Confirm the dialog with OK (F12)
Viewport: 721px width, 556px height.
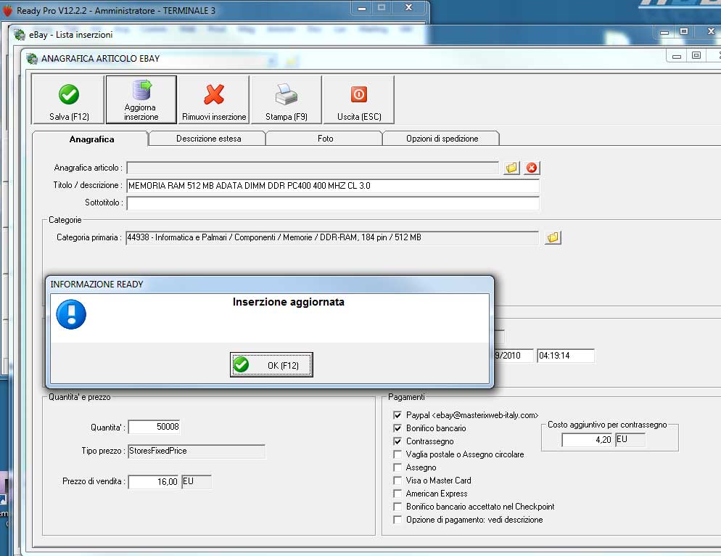271,365
